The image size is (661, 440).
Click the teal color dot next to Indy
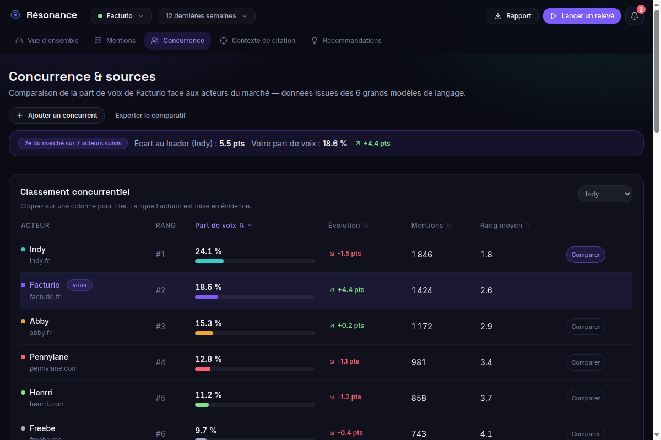[23, 249]
